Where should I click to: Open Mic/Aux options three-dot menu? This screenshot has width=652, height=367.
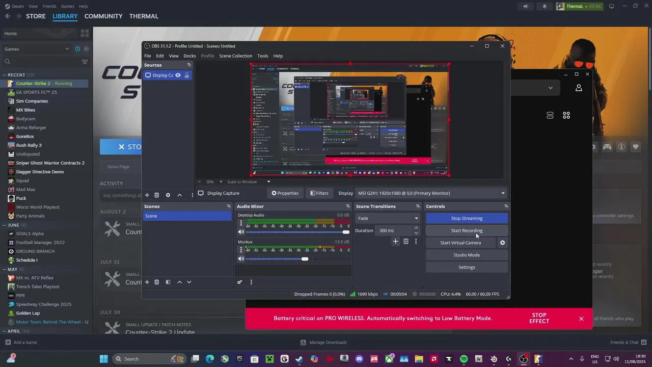241,250
